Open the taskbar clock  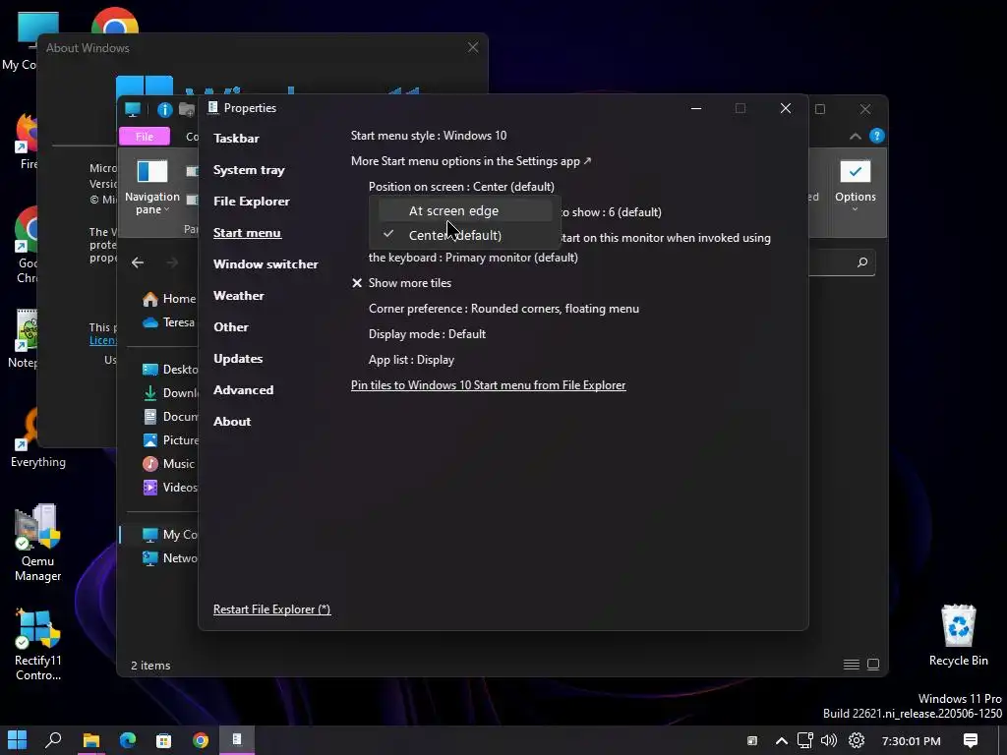(911, 741)
